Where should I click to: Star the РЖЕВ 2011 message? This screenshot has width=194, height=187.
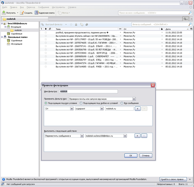point(46,66)
